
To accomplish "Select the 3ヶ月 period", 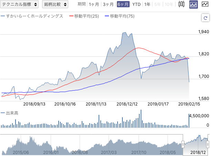I will (108, 4).
